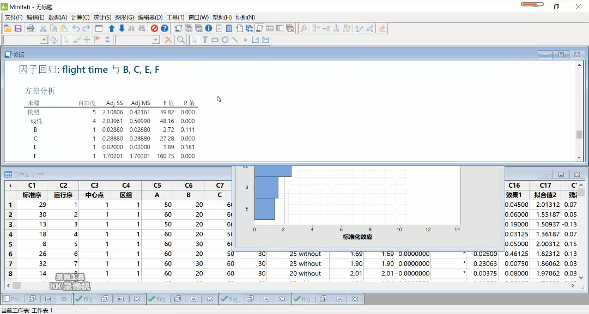Image resolution: width=589 pixels, height=314 pixels.
Task: Redo the last undone action
Action: point(87,28)
